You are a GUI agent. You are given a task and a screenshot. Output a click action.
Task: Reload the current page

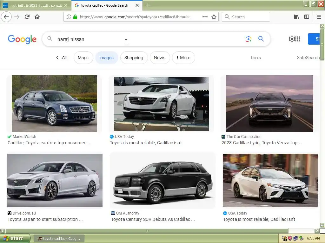coord(27,17)
